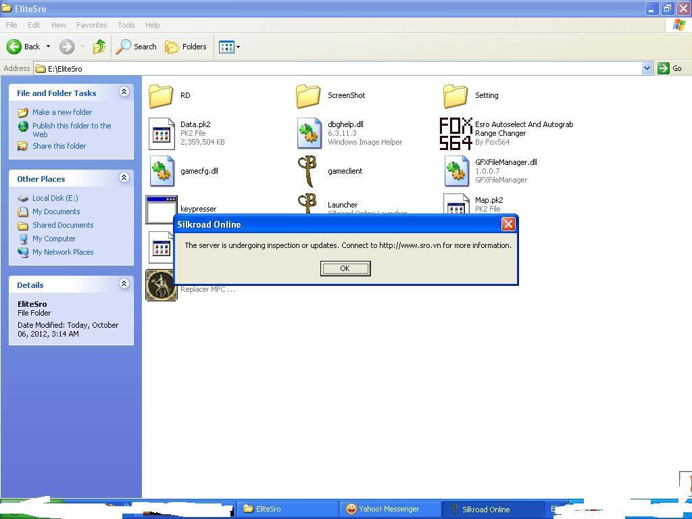Click the Publish folder globe icon
This screenshot has width=692, height=519.
23,126
